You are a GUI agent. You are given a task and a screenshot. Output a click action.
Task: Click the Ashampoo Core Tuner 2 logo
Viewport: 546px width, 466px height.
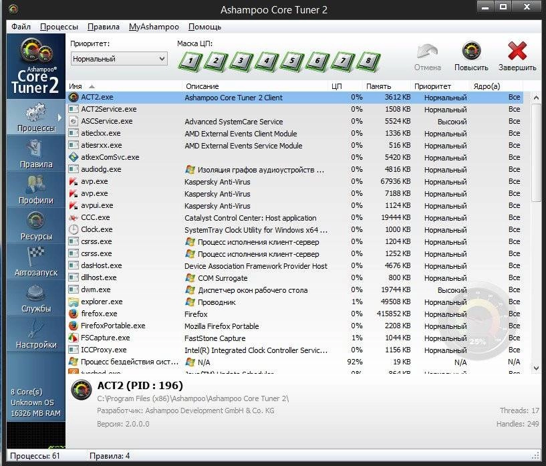(x=36, y=66)
